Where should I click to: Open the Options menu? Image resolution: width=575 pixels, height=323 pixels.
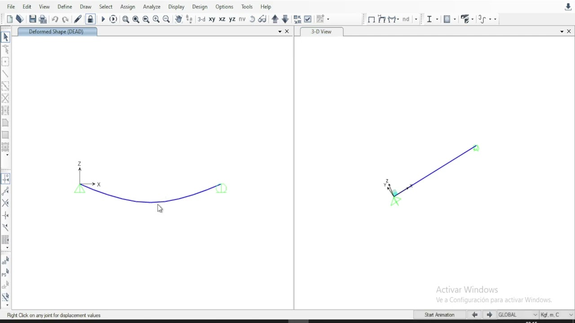(x=224, y=7)
